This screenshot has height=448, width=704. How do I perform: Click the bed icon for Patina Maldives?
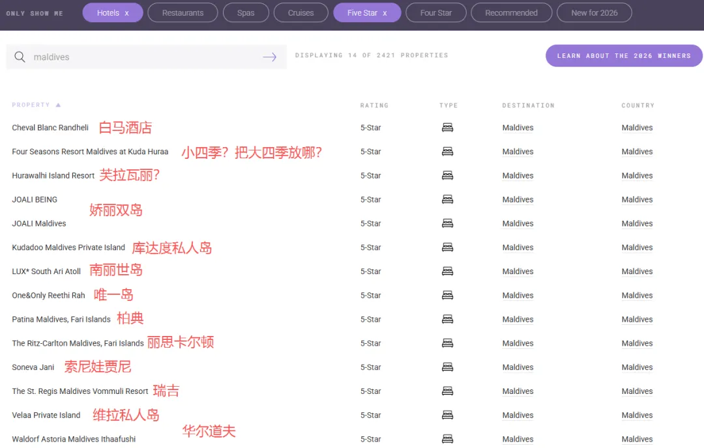pos(447,319)
